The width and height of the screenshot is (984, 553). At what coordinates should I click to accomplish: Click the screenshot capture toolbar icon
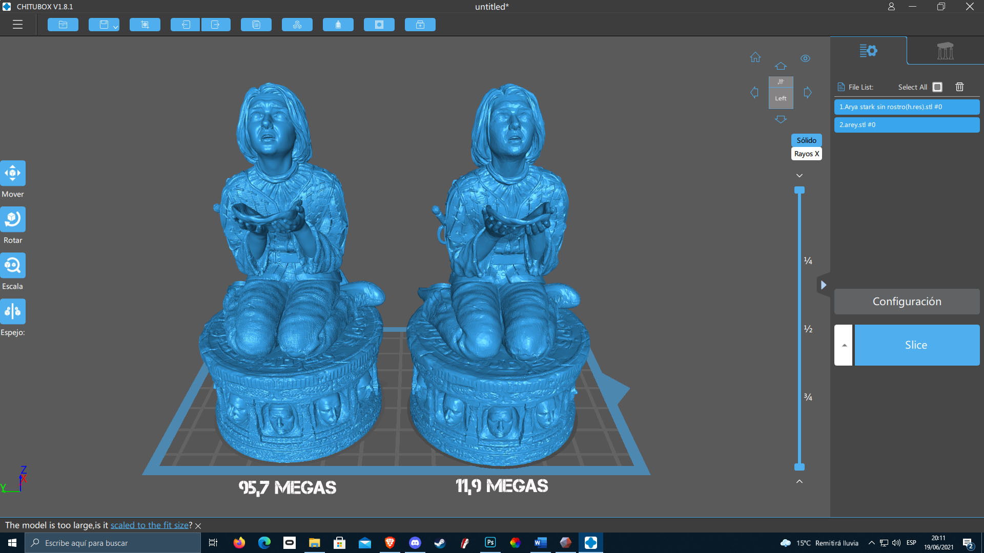coord(145,25)
